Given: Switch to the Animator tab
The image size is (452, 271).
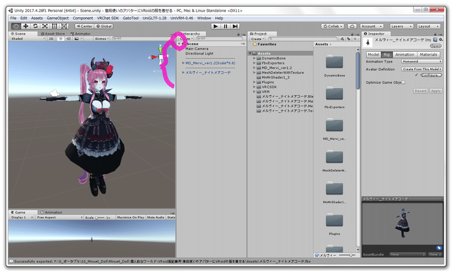Looking at the screenshot, I should click(x=80, y=34).
